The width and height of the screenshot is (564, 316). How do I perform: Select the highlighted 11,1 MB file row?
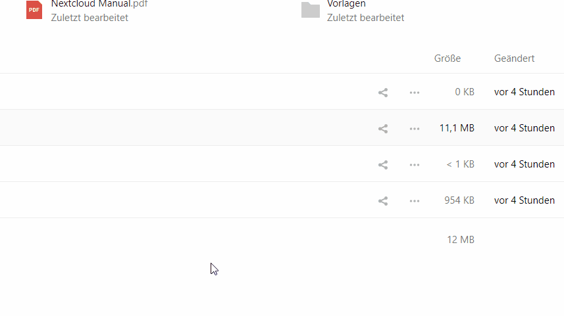click(x=282, y=128)
